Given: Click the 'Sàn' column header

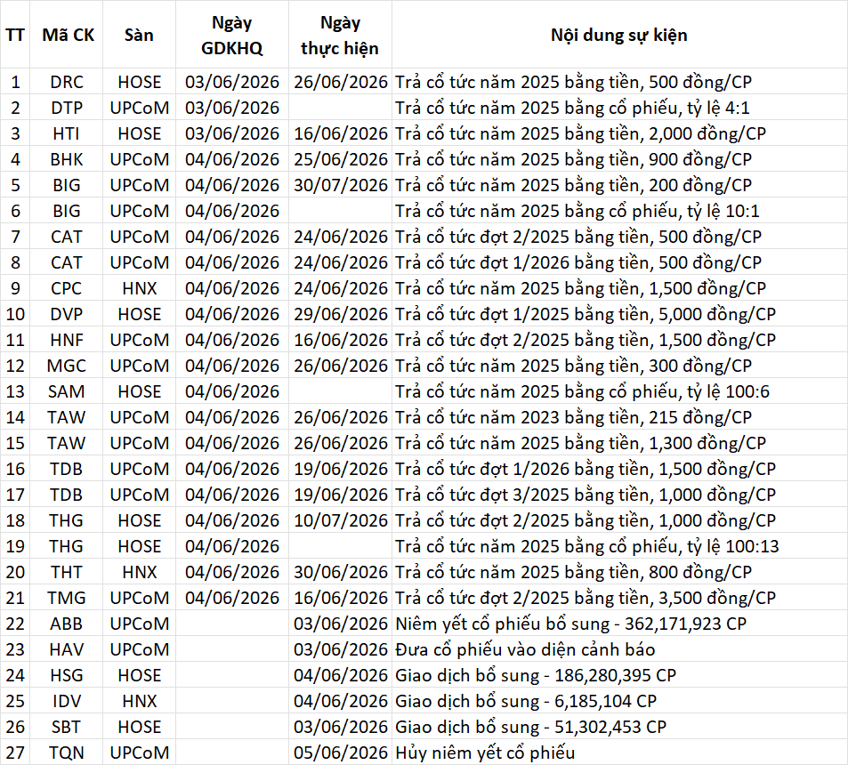Looking at the screenshot, I should tap(139, 36).
